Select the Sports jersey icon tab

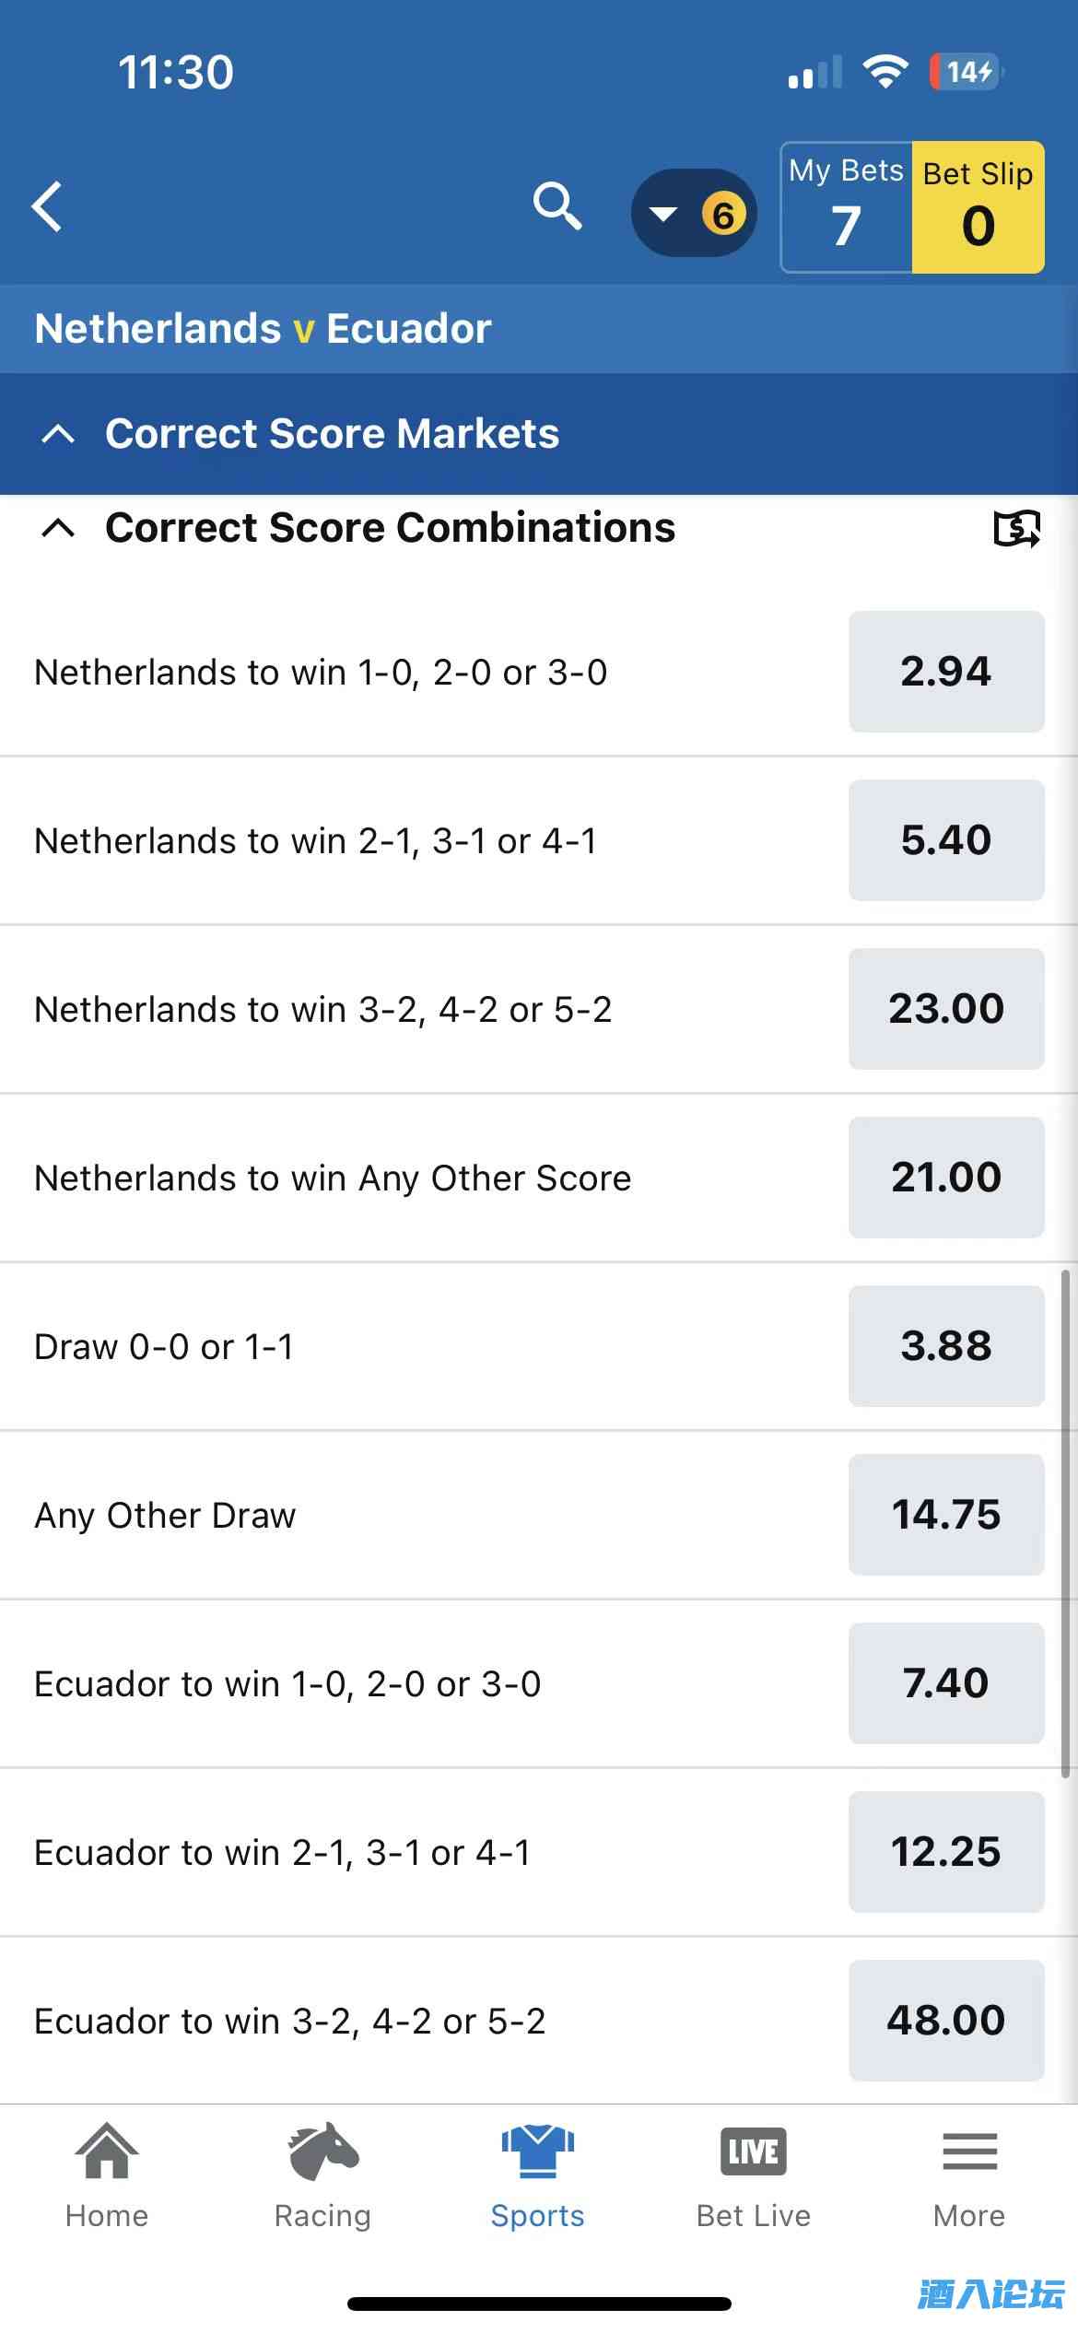click(x=538, y=2176)
